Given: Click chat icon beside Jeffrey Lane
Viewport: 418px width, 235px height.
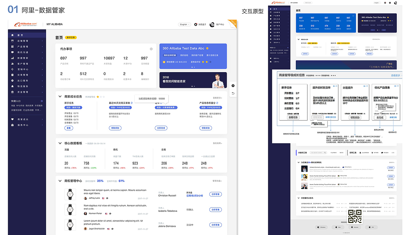Looking at the screenshot, I should tap(107, 198).
